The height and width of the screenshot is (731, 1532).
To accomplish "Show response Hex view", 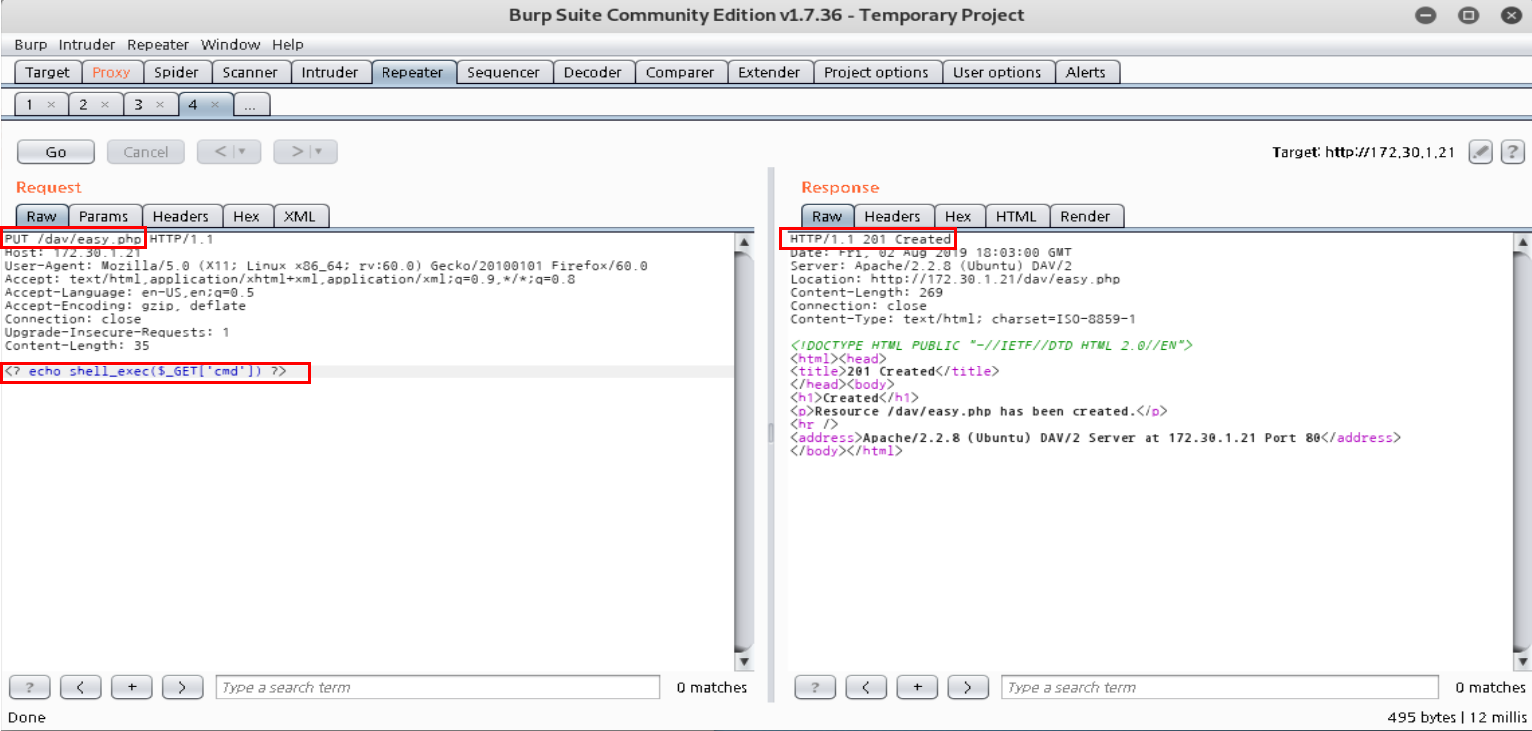I will 958,216.
